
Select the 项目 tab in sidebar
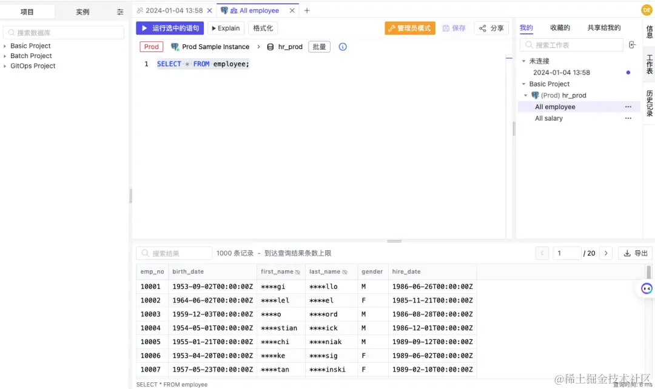tap(27, 12)
